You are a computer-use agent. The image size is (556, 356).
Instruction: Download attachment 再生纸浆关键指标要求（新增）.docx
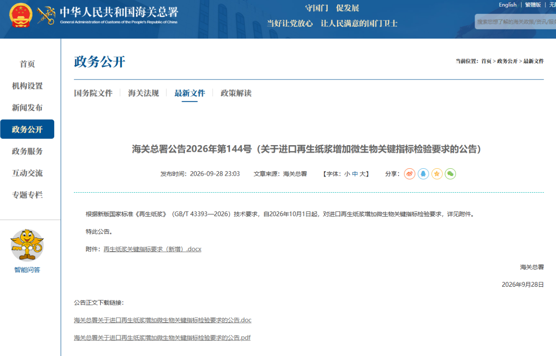pos(153,249)
